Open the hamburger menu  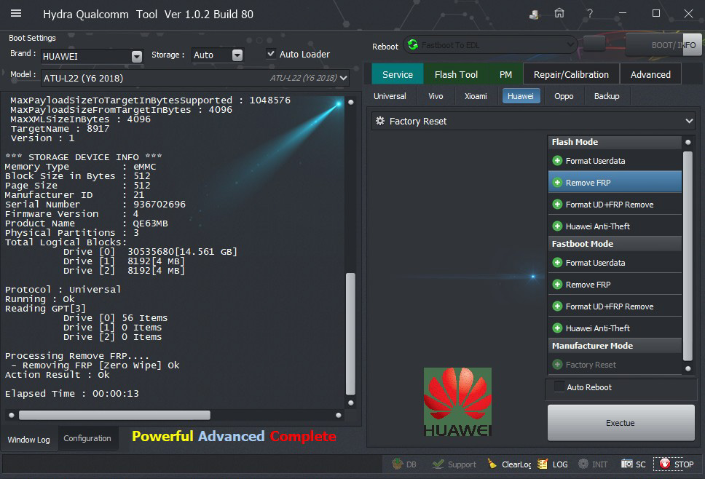coord(16,14)
